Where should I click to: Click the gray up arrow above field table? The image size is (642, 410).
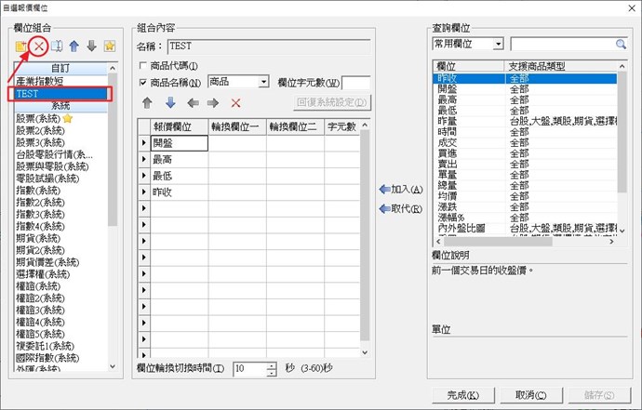coord(147,102)
